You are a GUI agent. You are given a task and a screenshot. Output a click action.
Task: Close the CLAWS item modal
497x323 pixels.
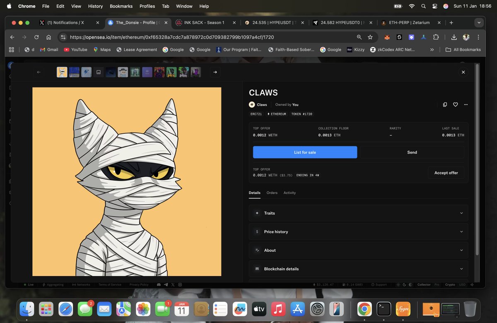pyautogui.click(x=463, y=72)
